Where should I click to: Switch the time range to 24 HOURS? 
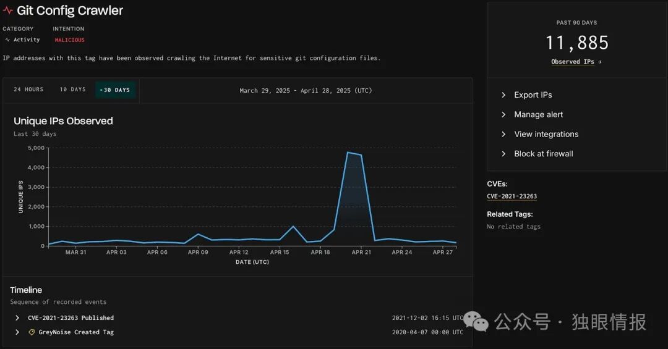[x=28, y=90]
